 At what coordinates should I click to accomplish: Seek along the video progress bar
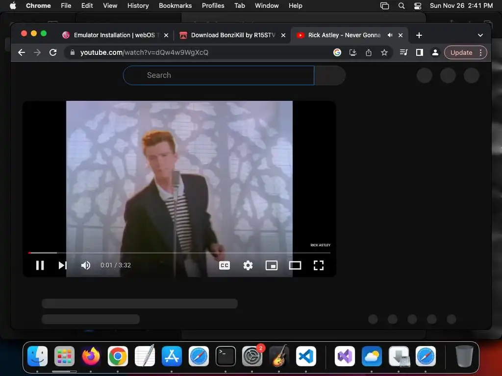(x=179, y=253)
